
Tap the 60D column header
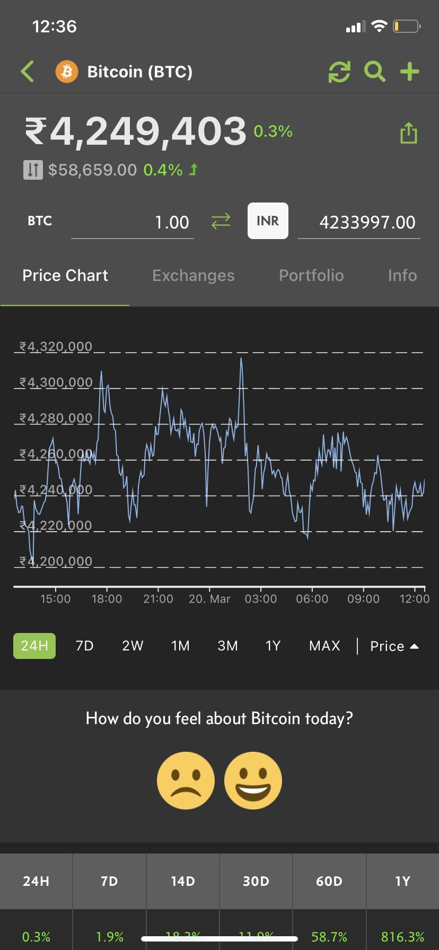pos(329,881)
